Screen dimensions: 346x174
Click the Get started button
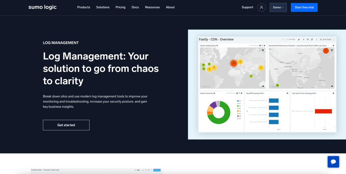coord(66,125)
